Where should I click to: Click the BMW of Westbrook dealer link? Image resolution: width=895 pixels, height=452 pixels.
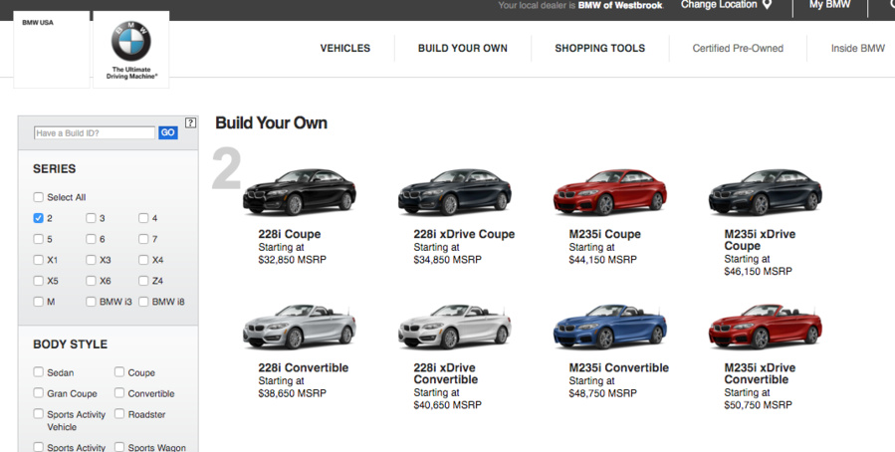click(620, 5)
